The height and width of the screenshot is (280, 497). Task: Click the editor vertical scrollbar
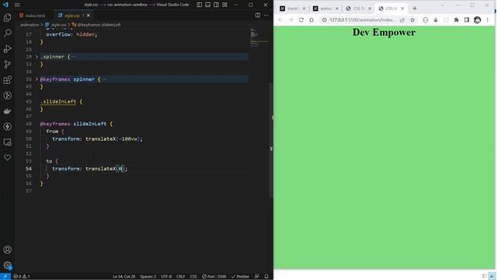pyautogui.click(x=271, y=140)
